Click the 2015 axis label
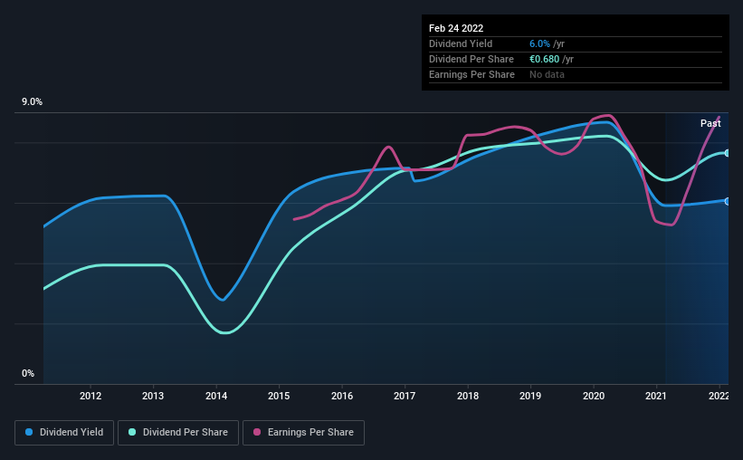Viewport: 743px width, 460px height. [279, 396]
